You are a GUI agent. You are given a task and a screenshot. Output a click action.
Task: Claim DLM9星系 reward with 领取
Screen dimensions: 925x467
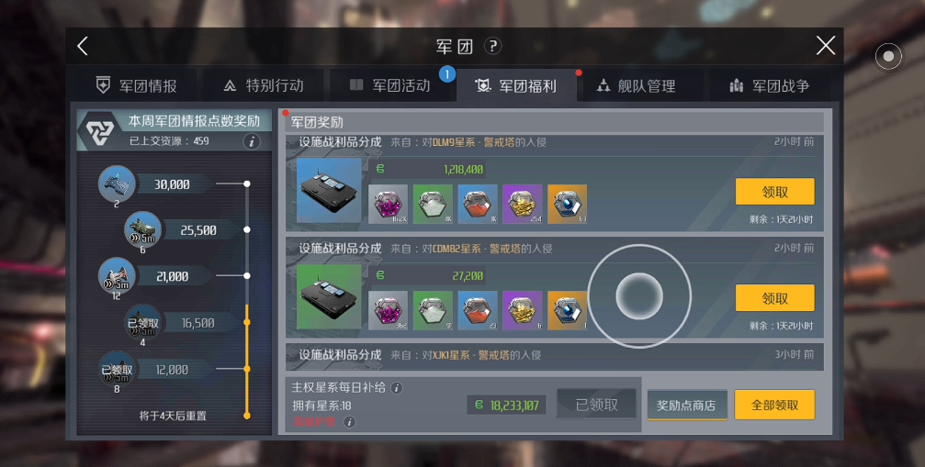coord(774,192)
